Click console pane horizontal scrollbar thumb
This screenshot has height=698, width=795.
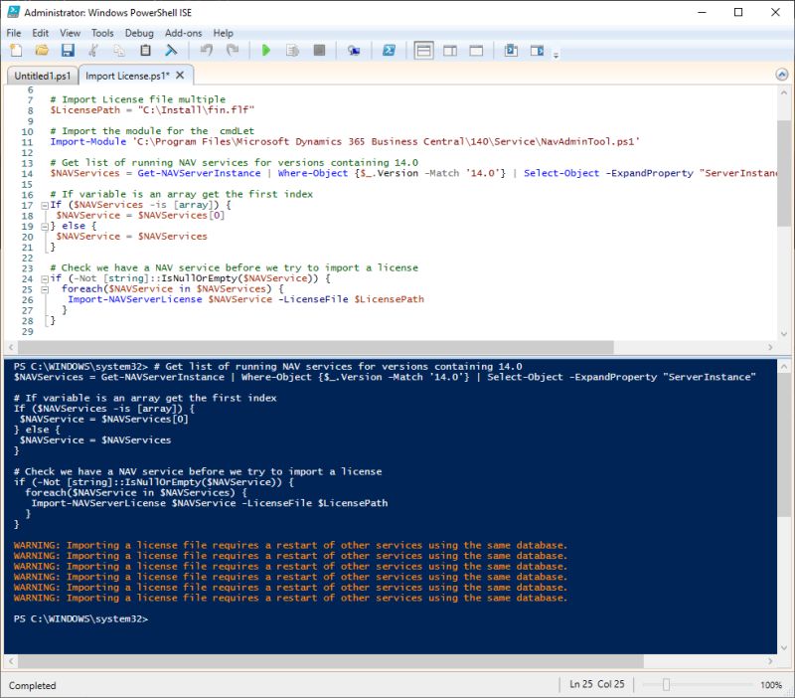[x=331, y=661]
